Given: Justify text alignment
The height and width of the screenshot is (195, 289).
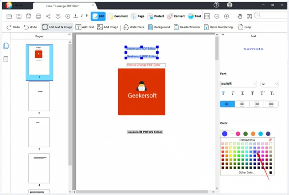Looking at the screenshot, I should click(271, 104).
